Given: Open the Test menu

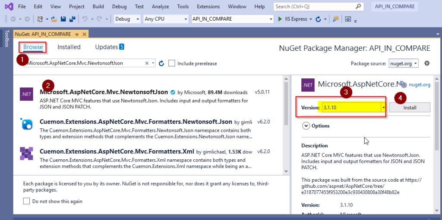Looking at the screenshot, I should 139,6.
